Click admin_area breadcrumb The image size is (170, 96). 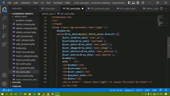tap(48, 14)
